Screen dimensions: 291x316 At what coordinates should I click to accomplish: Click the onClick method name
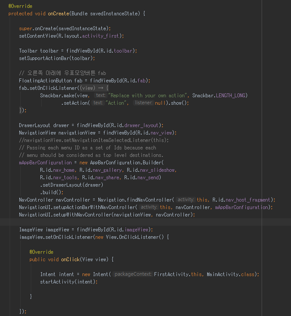[x=70, y=259]
